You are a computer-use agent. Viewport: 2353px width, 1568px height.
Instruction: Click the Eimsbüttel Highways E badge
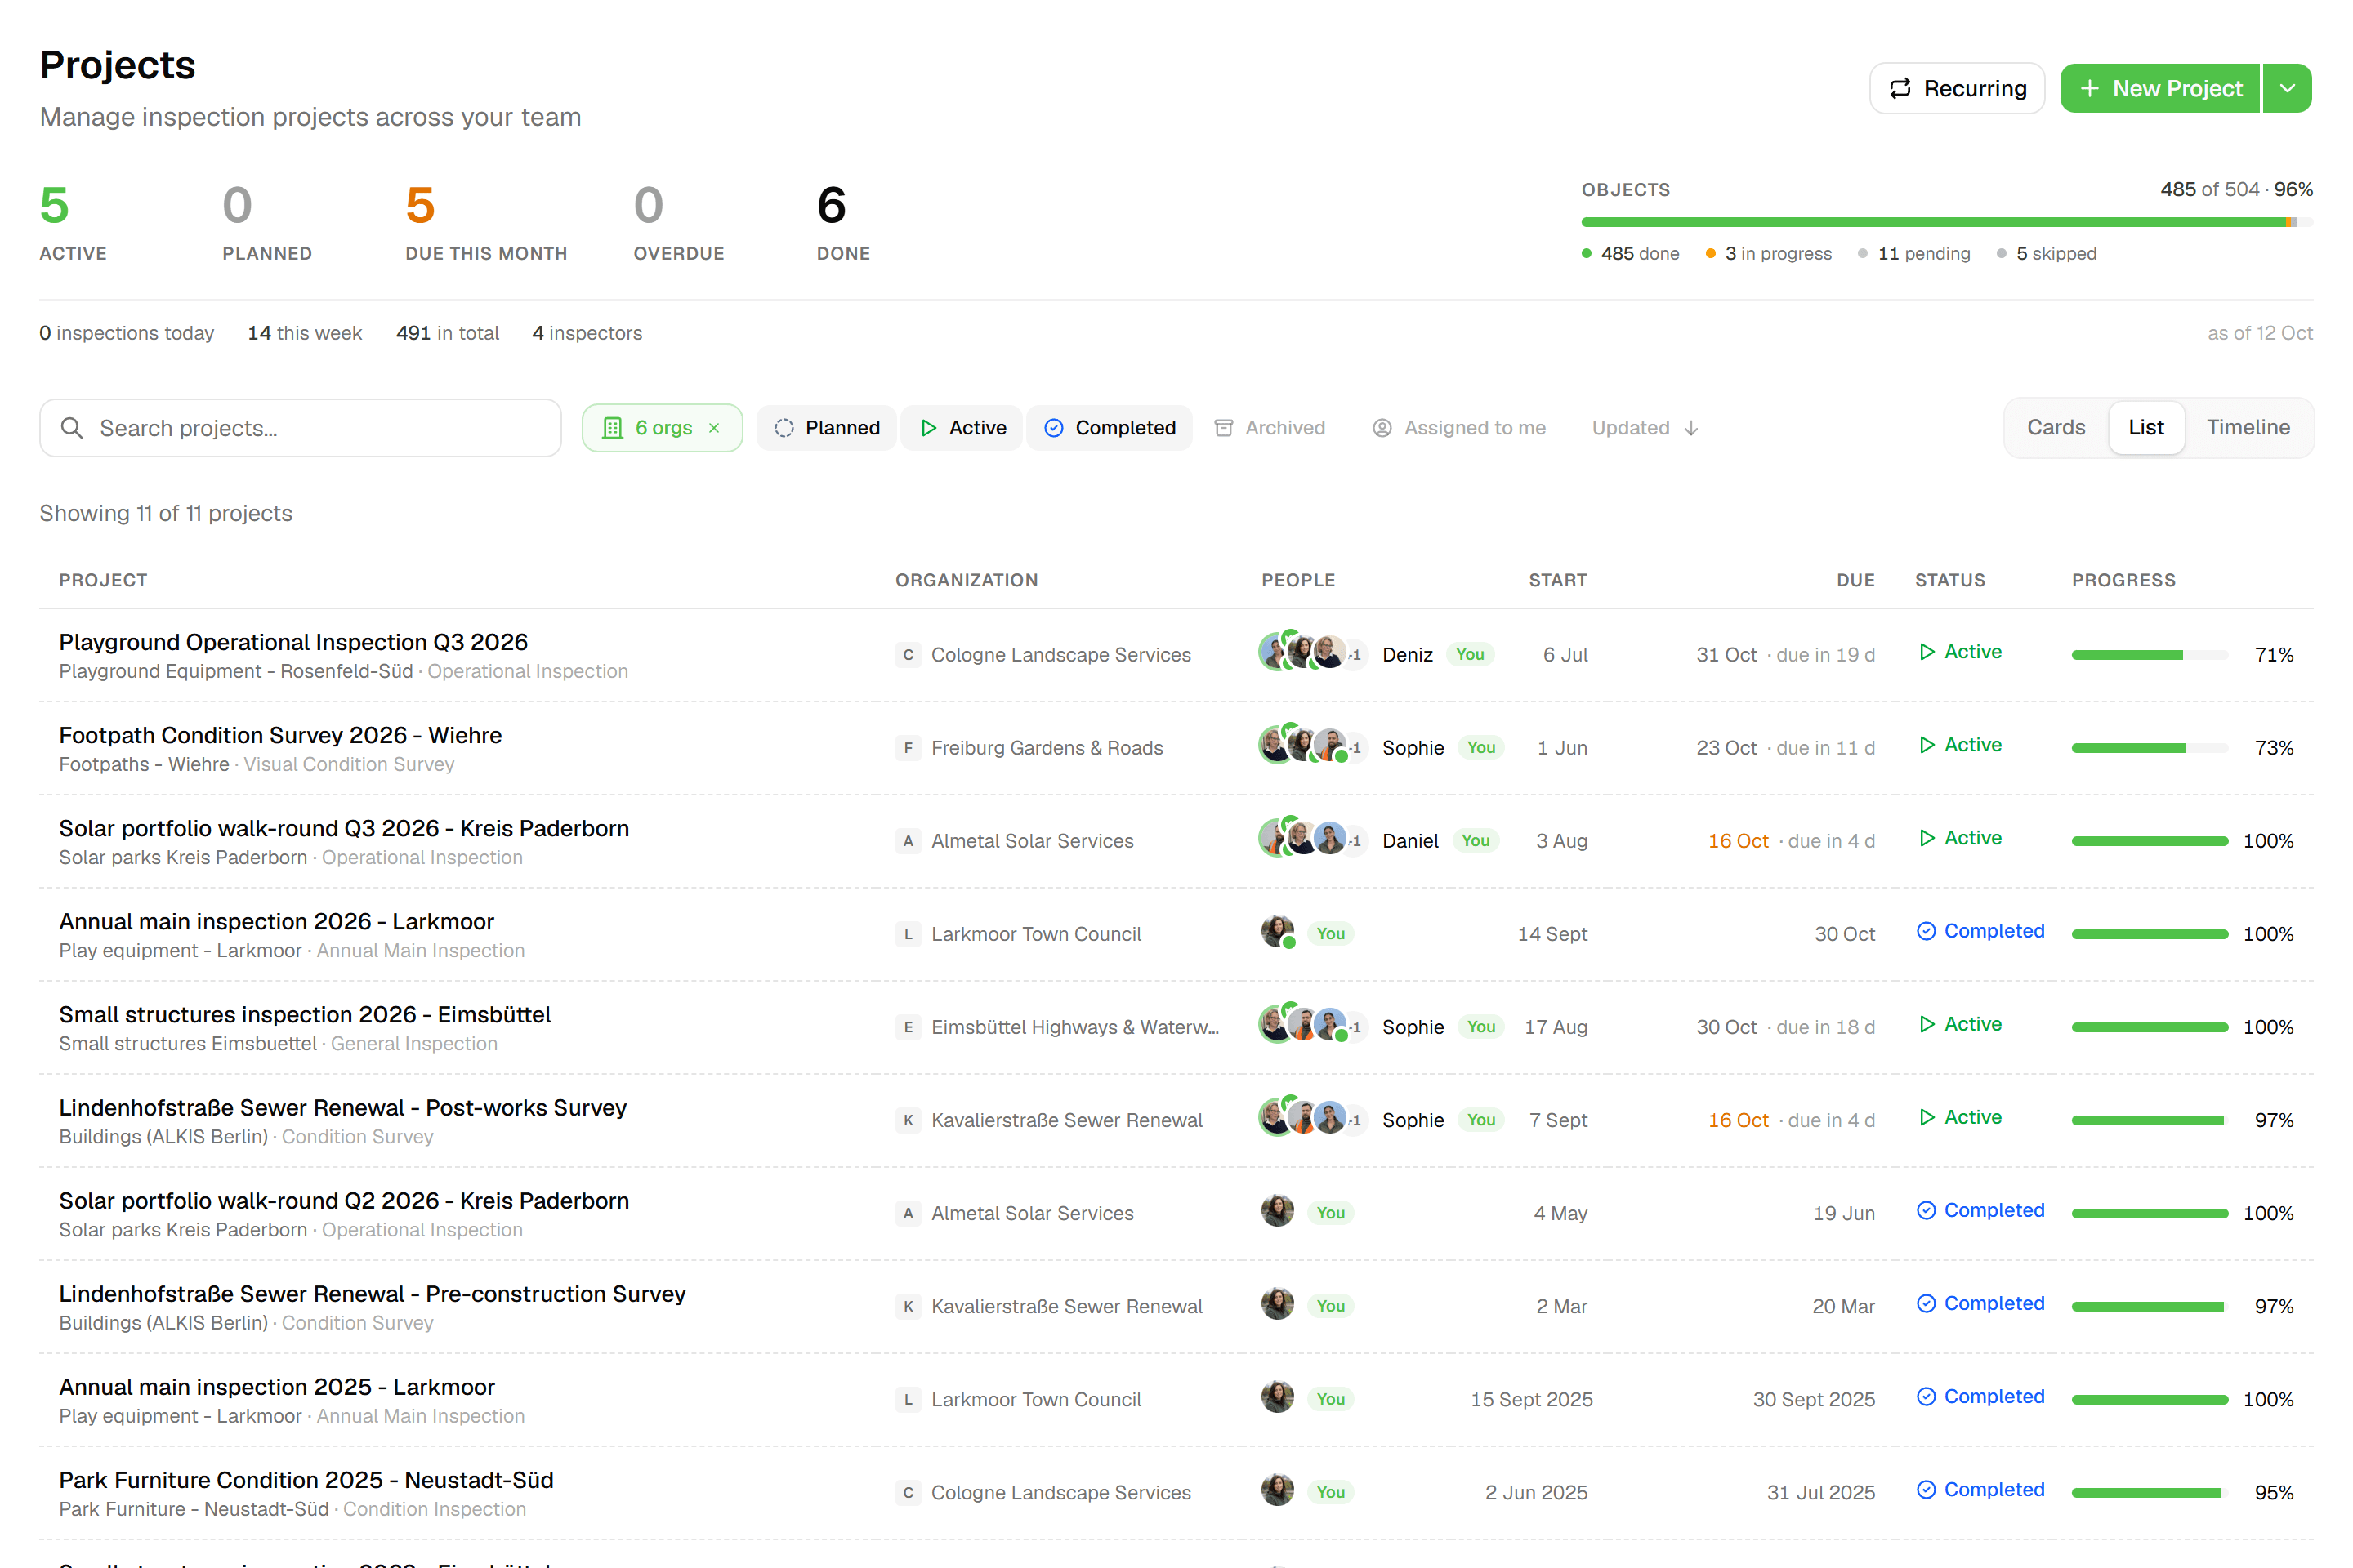pos(908,1027)
